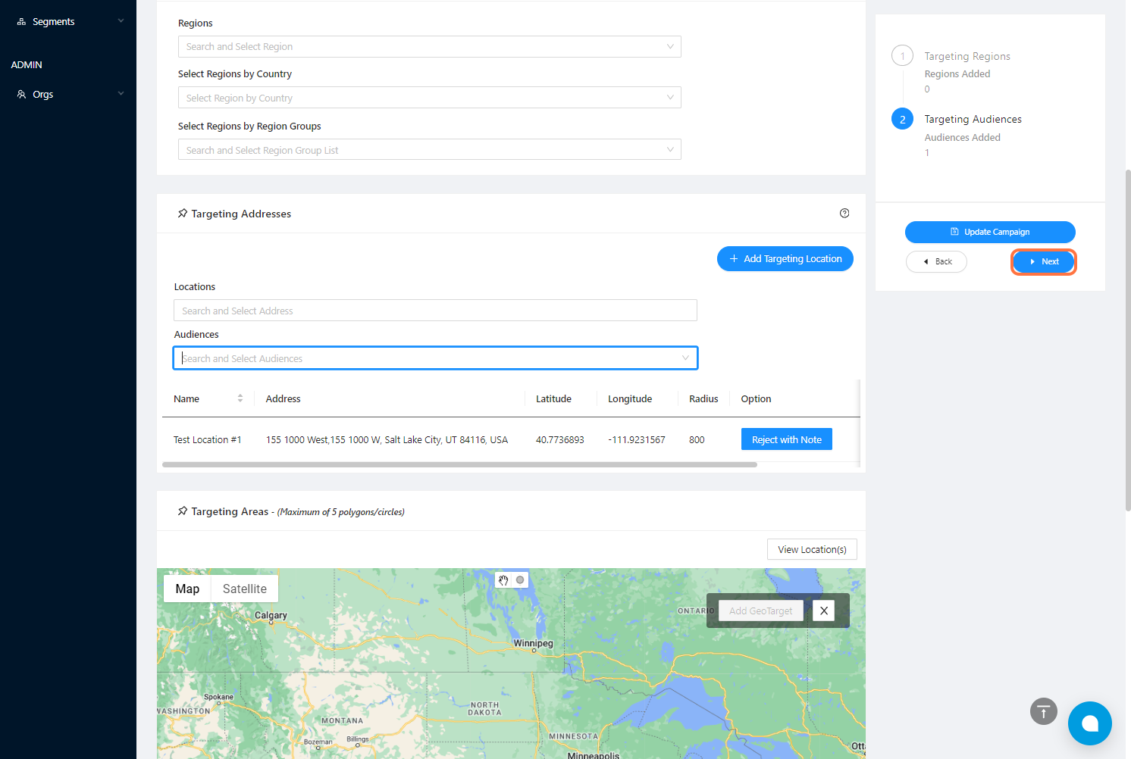Switch map to Map view
This screenshot has width=1131, height=759.
187,589
